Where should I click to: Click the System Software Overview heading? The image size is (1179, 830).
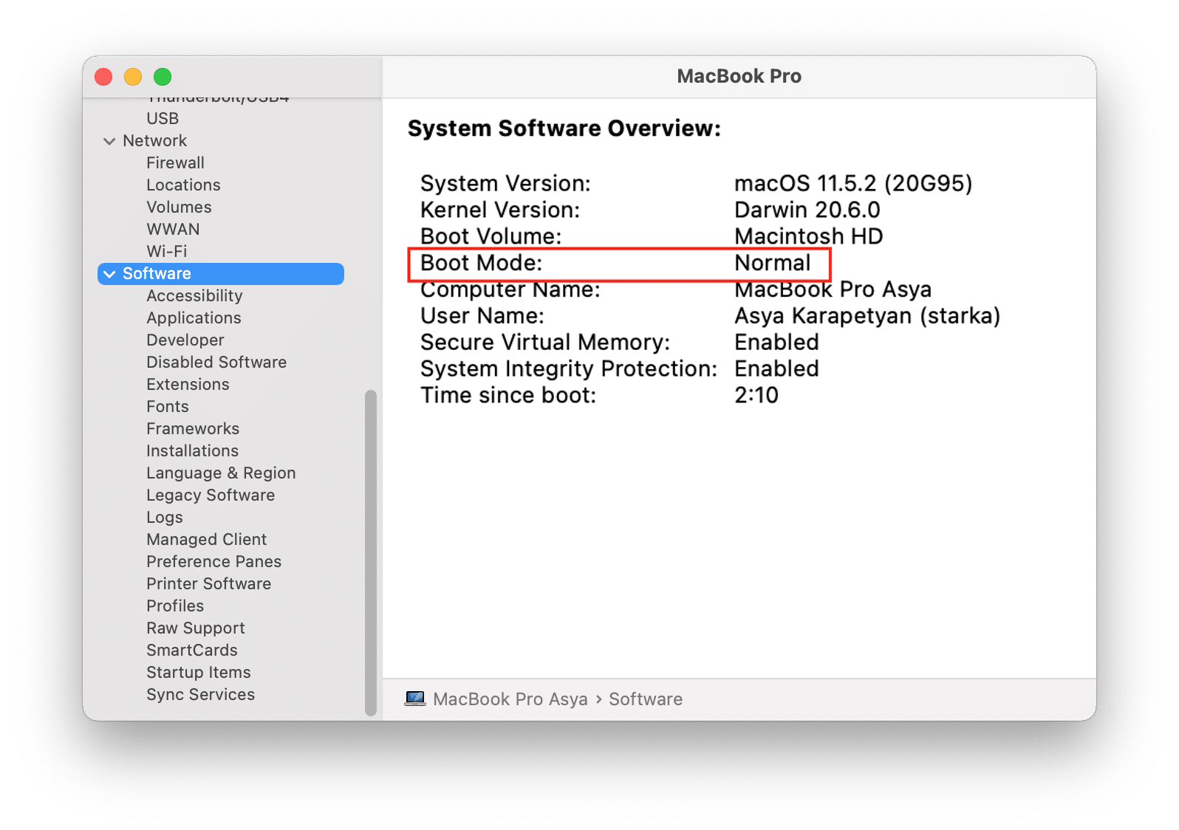[x=564, y=128]
